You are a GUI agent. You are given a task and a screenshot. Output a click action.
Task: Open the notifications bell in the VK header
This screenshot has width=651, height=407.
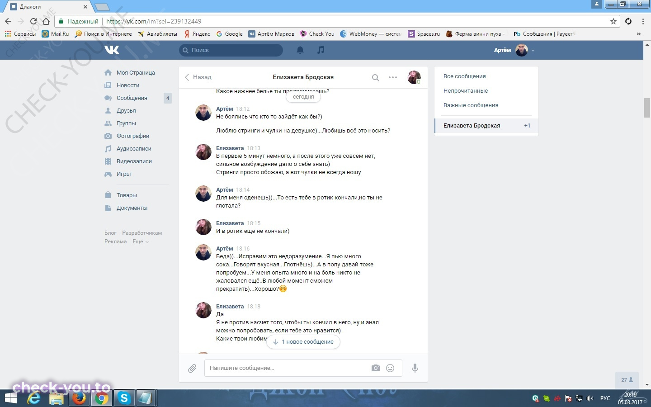(300, 50)
